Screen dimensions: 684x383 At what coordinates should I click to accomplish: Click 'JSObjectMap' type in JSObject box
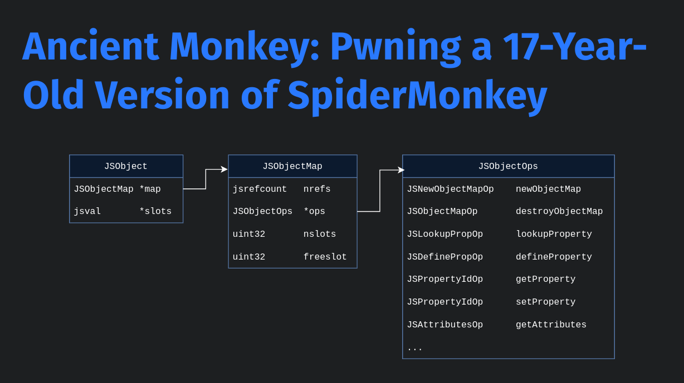coord(104,189)
